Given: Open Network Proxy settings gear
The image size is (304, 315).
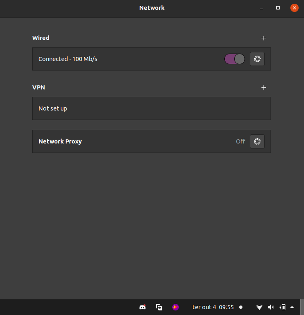Looking at the screenshot, I should pos(257,141).
